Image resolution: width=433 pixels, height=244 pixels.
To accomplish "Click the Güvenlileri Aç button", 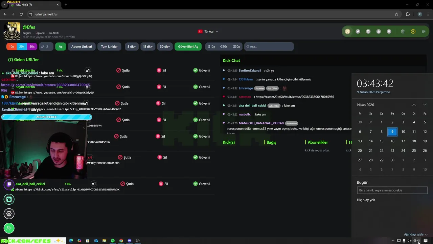I will [x=188, y=46].
